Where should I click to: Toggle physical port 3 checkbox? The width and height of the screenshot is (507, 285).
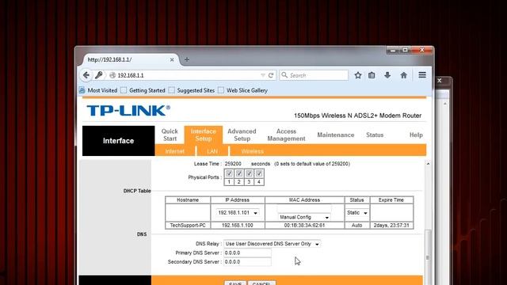click(249, 173)
